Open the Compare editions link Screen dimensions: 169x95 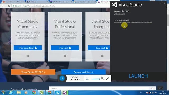click(x=83, y=72)
